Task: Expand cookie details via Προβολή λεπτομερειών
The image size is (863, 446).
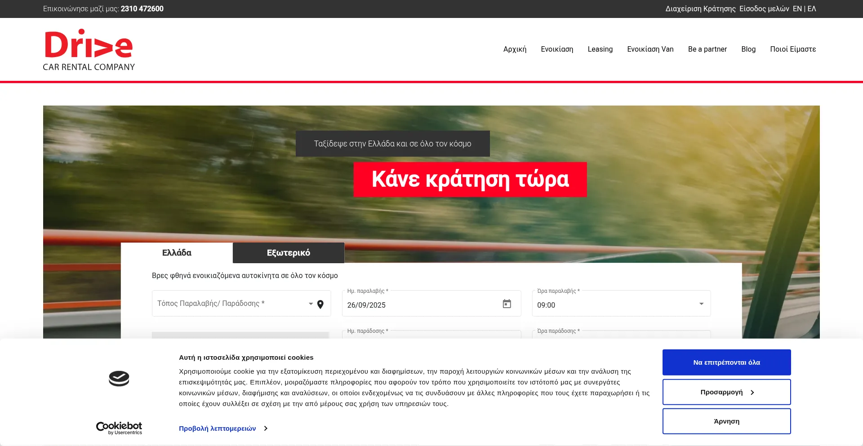Action: point(223,428)
